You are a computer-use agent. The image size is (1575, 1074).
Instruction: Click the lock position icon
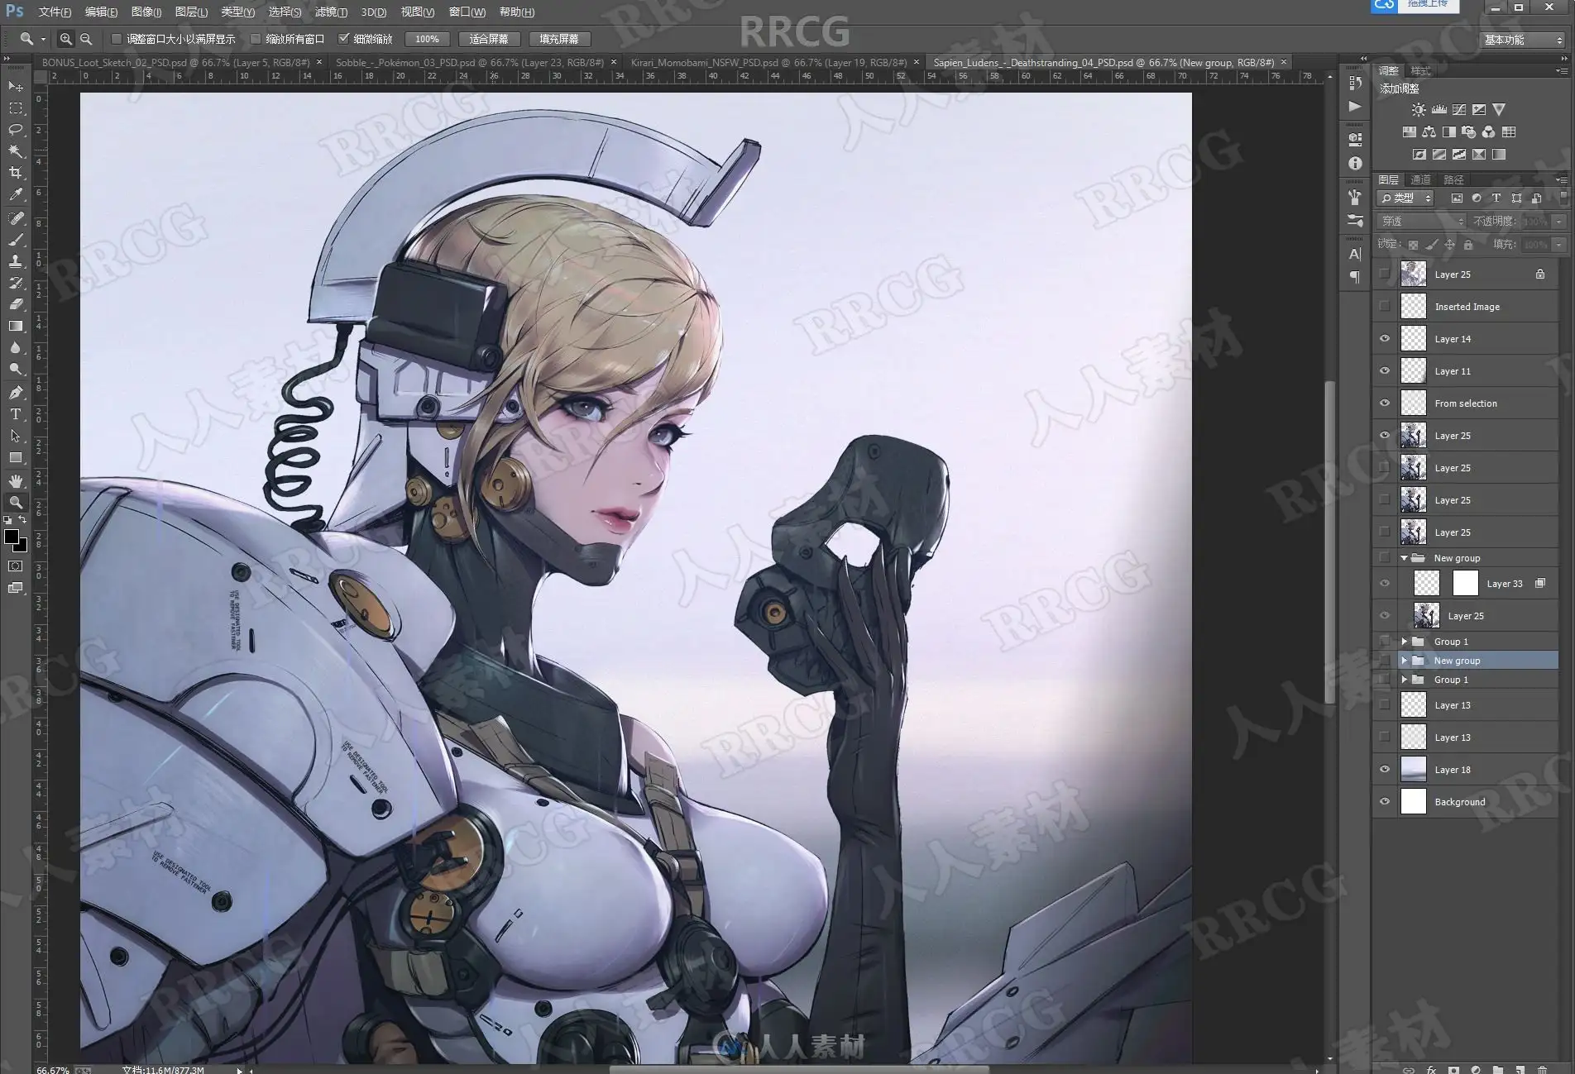1450,245
